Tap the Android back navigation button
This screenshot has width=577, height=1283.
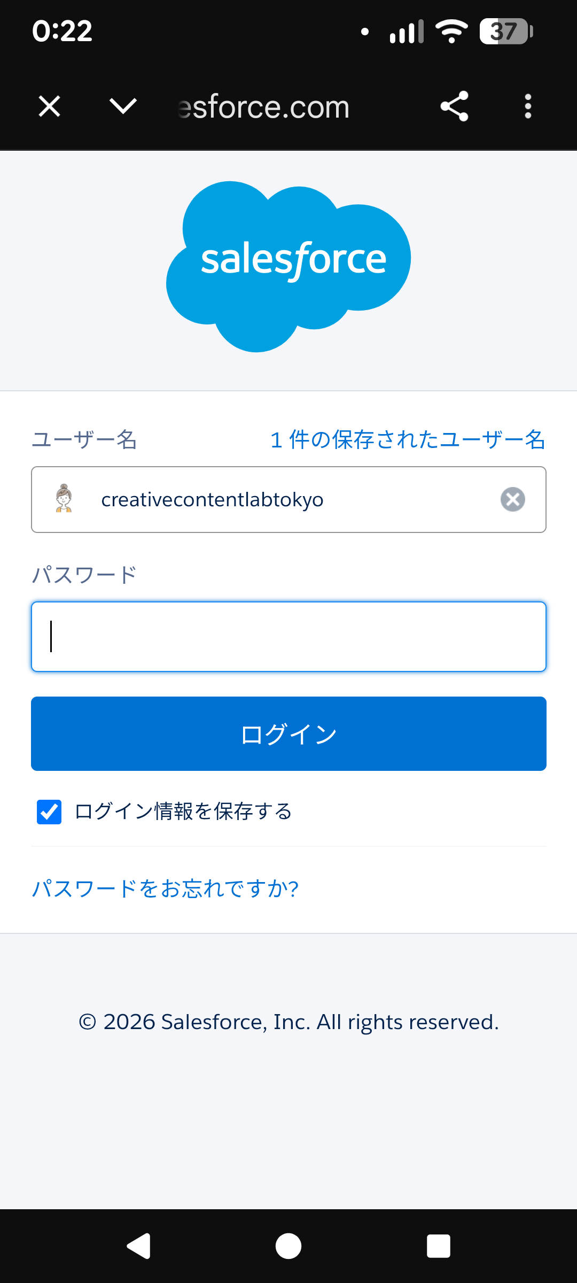[139, 1246]
